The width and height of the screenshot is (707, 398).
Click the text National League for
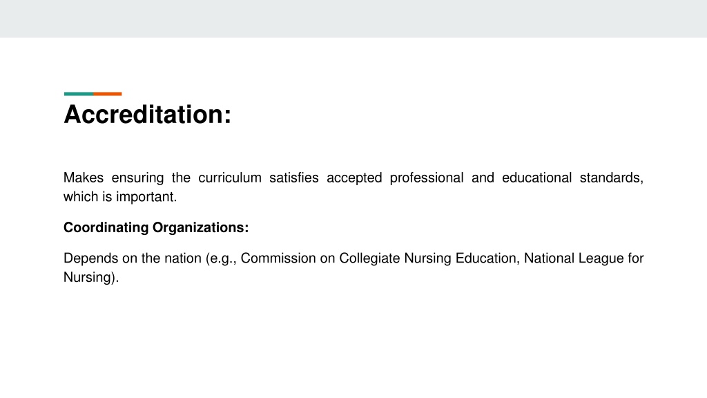(584, 258)
